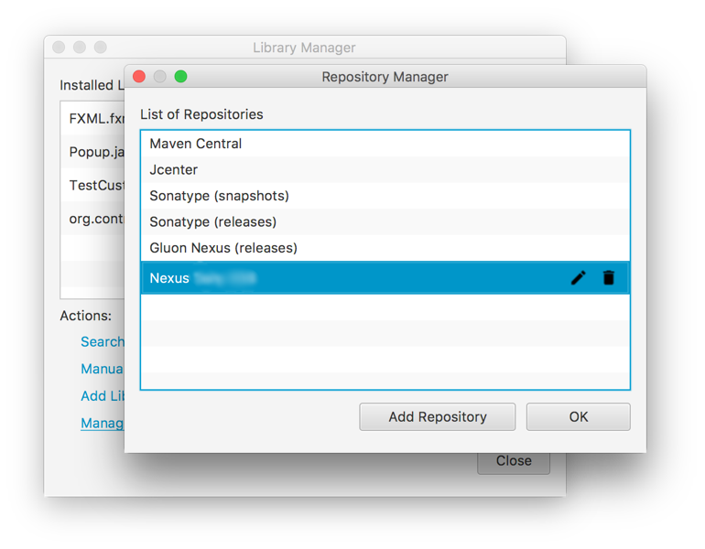This screenshot has height=549, width=705.
Task: Close the Repository Manager window
Action: tap(139, 76)
